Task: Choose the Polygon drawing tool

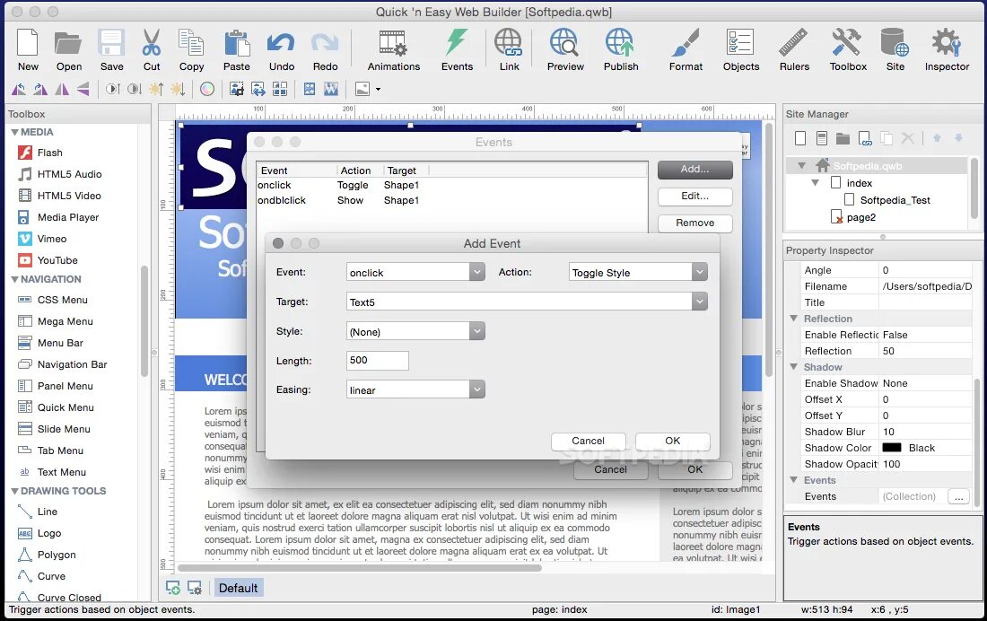Action: tap(56, 555)
